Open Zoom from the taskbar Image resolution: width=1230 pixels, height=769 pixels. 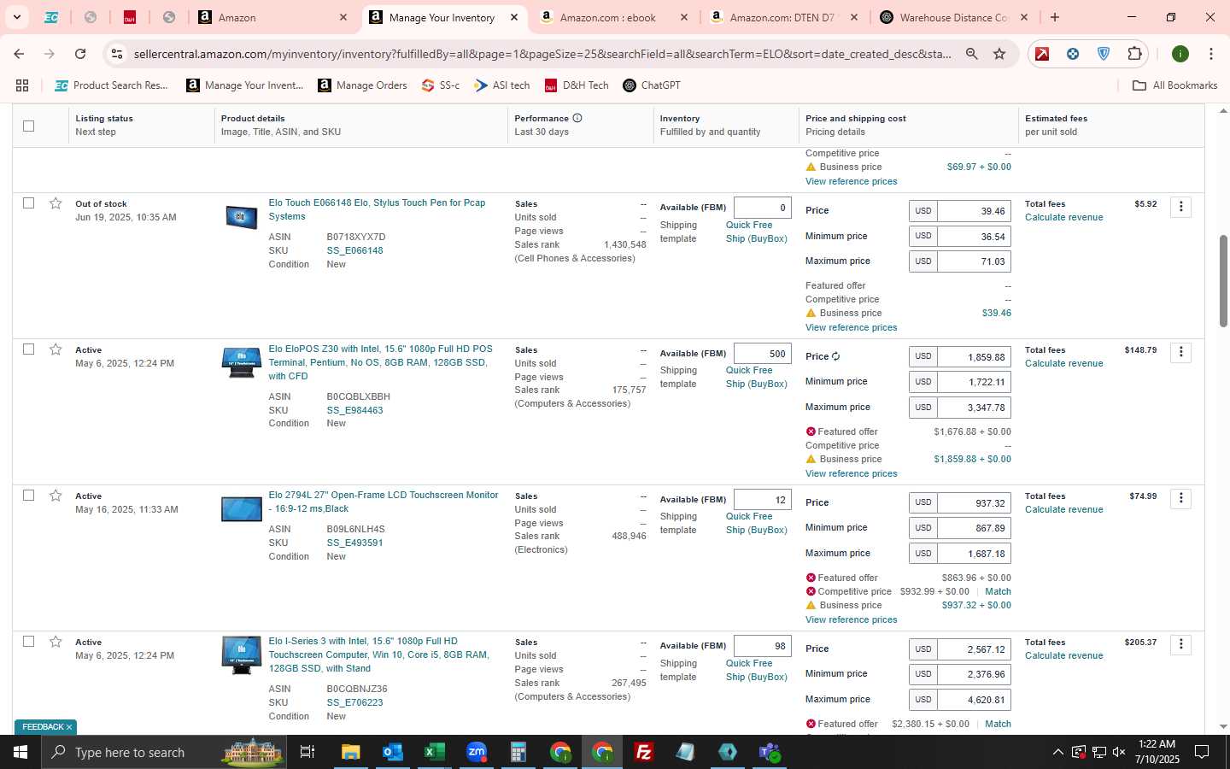tap(476, 752)
